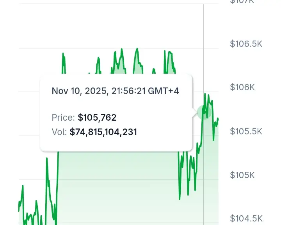Viewport: 281px width, 225px height.
Task: Click the partially visible $107K axis label
Action: (x=242, y=2)
